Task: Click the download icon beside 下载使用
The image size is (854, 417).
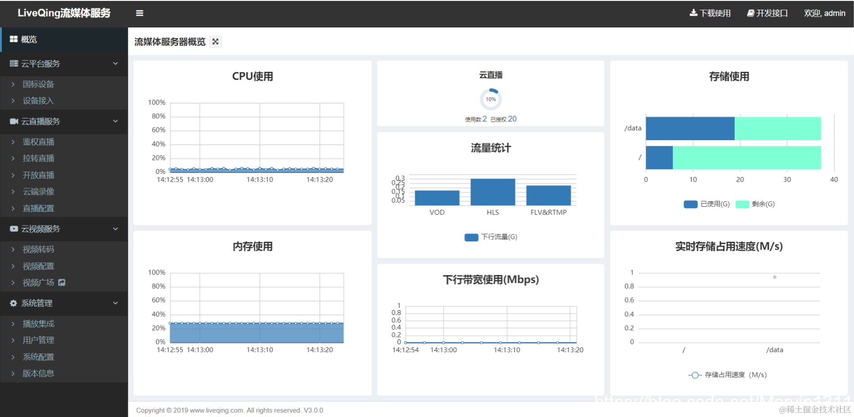Action: (x=693, y=13)
